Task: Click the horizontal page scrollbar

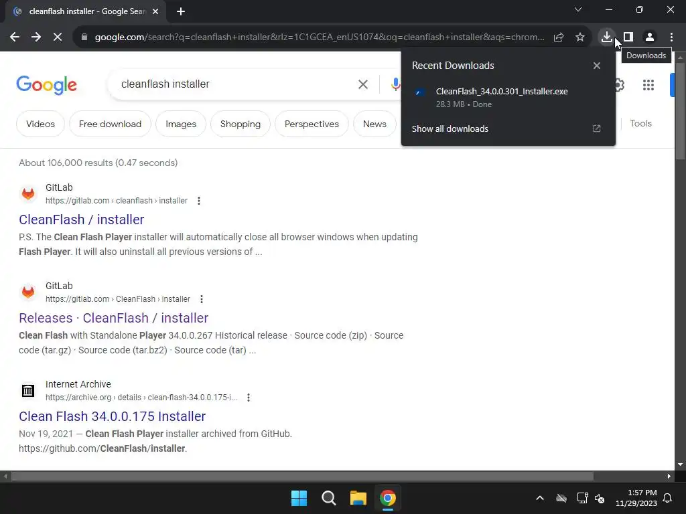Action: tap(302, 476)
